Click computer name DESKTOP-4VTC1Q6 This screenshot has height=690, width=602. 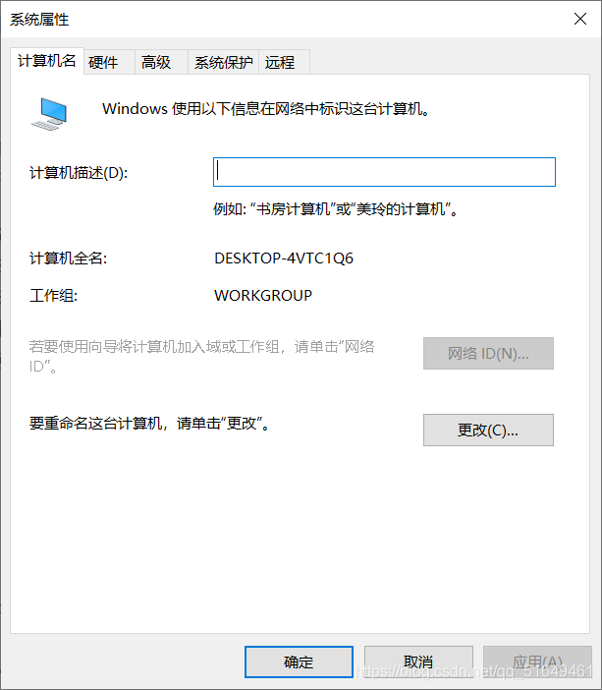[x=284, y=259]
